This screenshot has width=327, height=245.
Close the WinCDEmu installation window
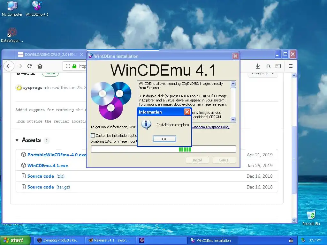click(235, 56)
